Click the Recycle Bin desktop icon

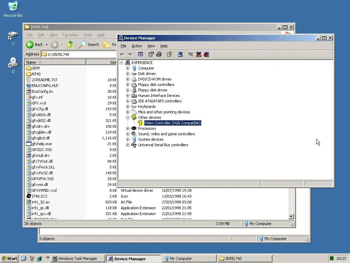[x=13, y=9]
